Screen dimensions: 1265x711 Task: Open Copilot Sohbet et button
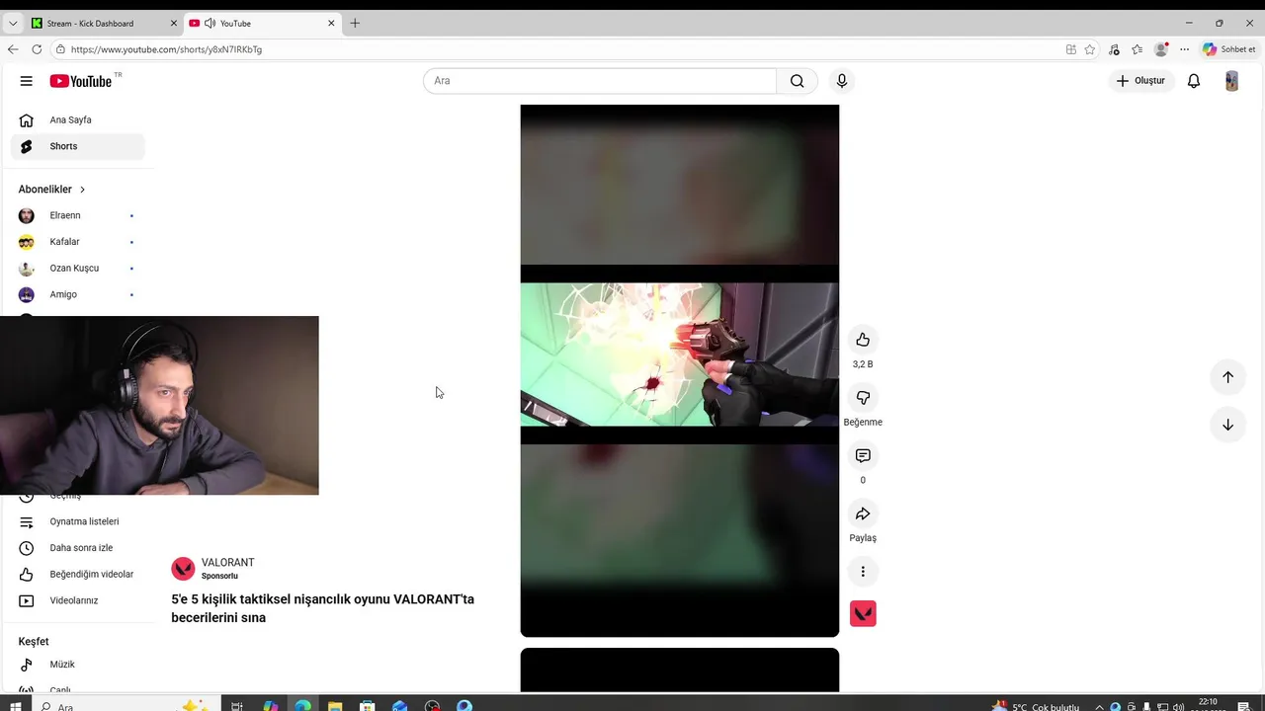1228,49
